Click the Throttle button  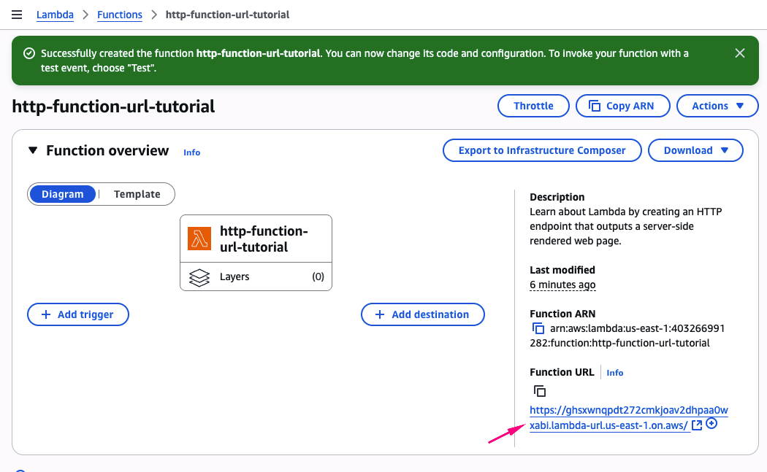533,106
